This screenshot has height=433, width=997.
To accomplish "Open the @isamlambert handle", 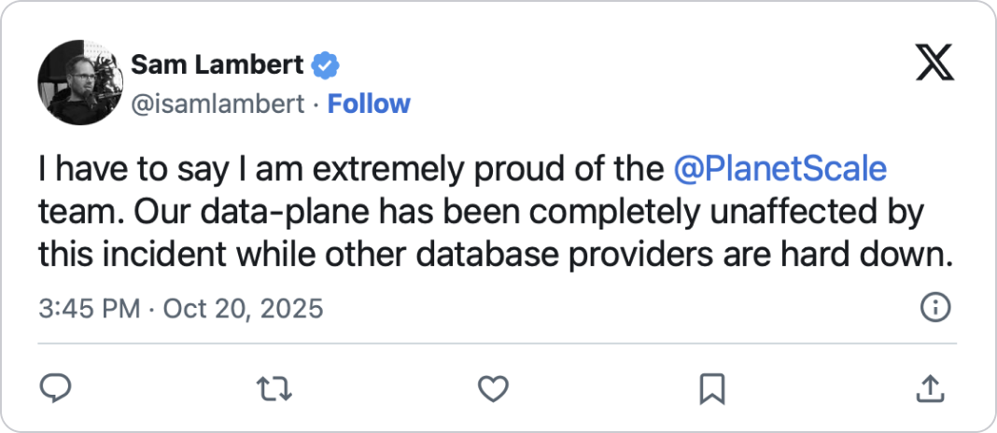I will [218, 104].
